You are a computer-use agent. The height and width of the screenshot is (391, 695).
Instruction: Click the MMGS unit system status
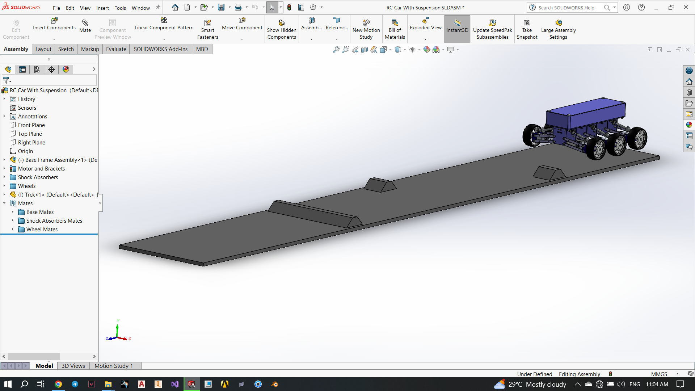tap(659, 374)
